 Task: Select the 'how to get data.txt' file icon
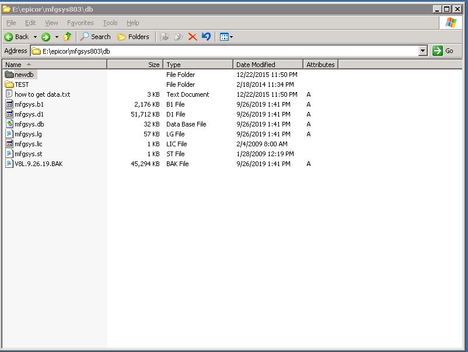(9, 94)
